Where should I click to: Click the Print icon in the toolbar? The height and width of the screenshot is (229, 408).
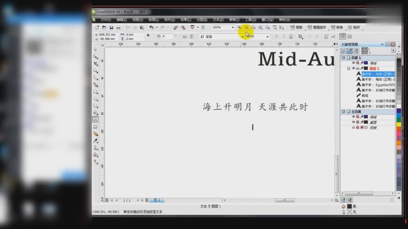point(118,28)
